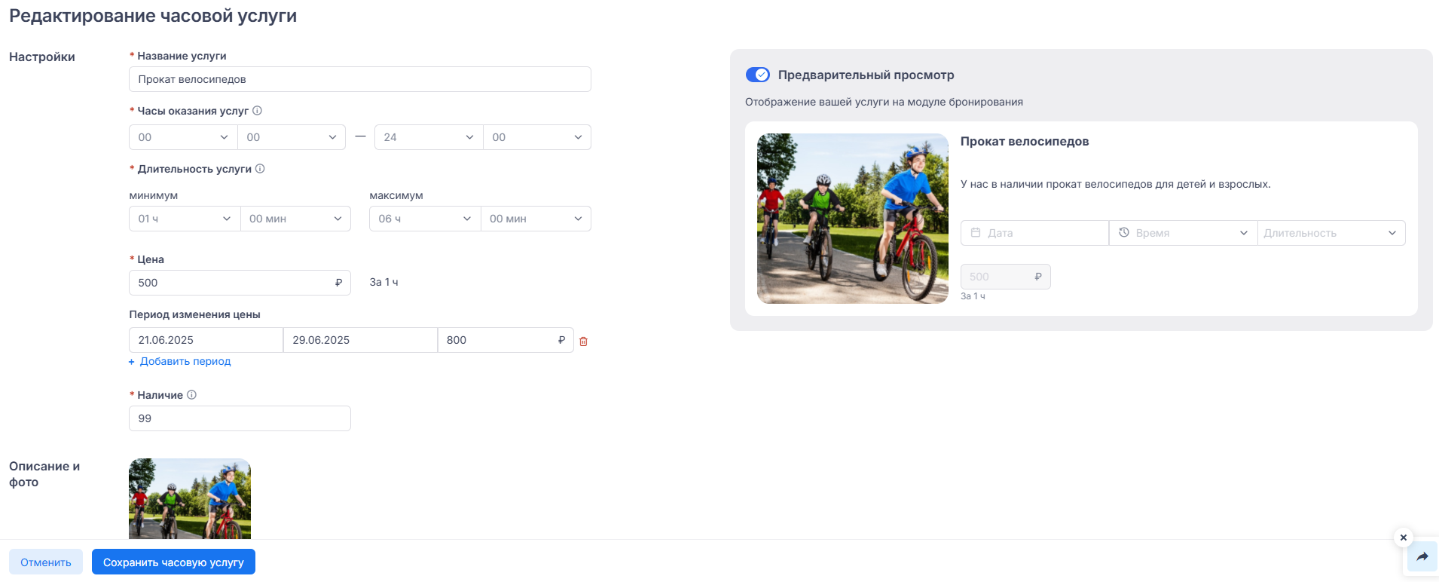This screenshot has height=582, width=1439.
Task: Open start minutes dropdown of service hours
Action: pyautogui.click(x=292, y=137)
